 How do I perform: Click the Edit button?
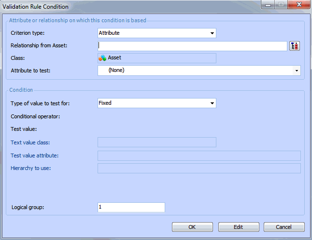(239, 227)
